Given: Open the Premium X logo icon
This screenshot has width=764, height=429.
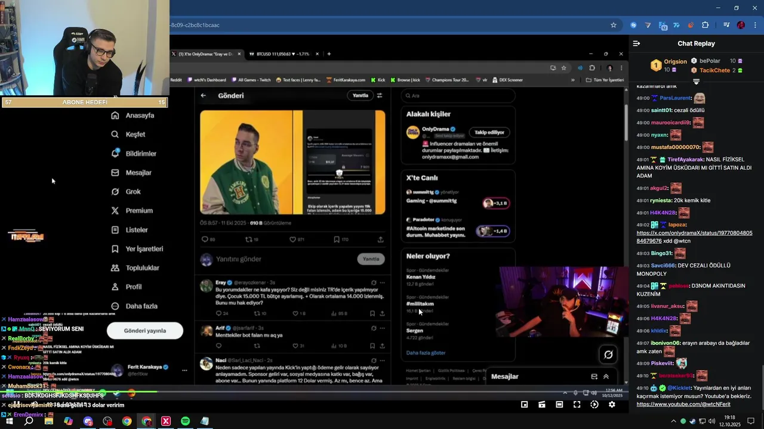Looking at the screenshot, I should click(x=115, y=211).
